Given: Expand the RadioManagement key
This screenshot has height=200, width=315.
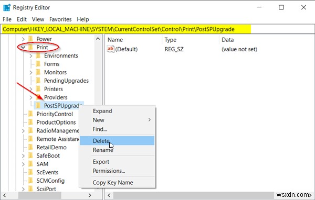Looking at the screenshot, I should click(x=23, y=131).
